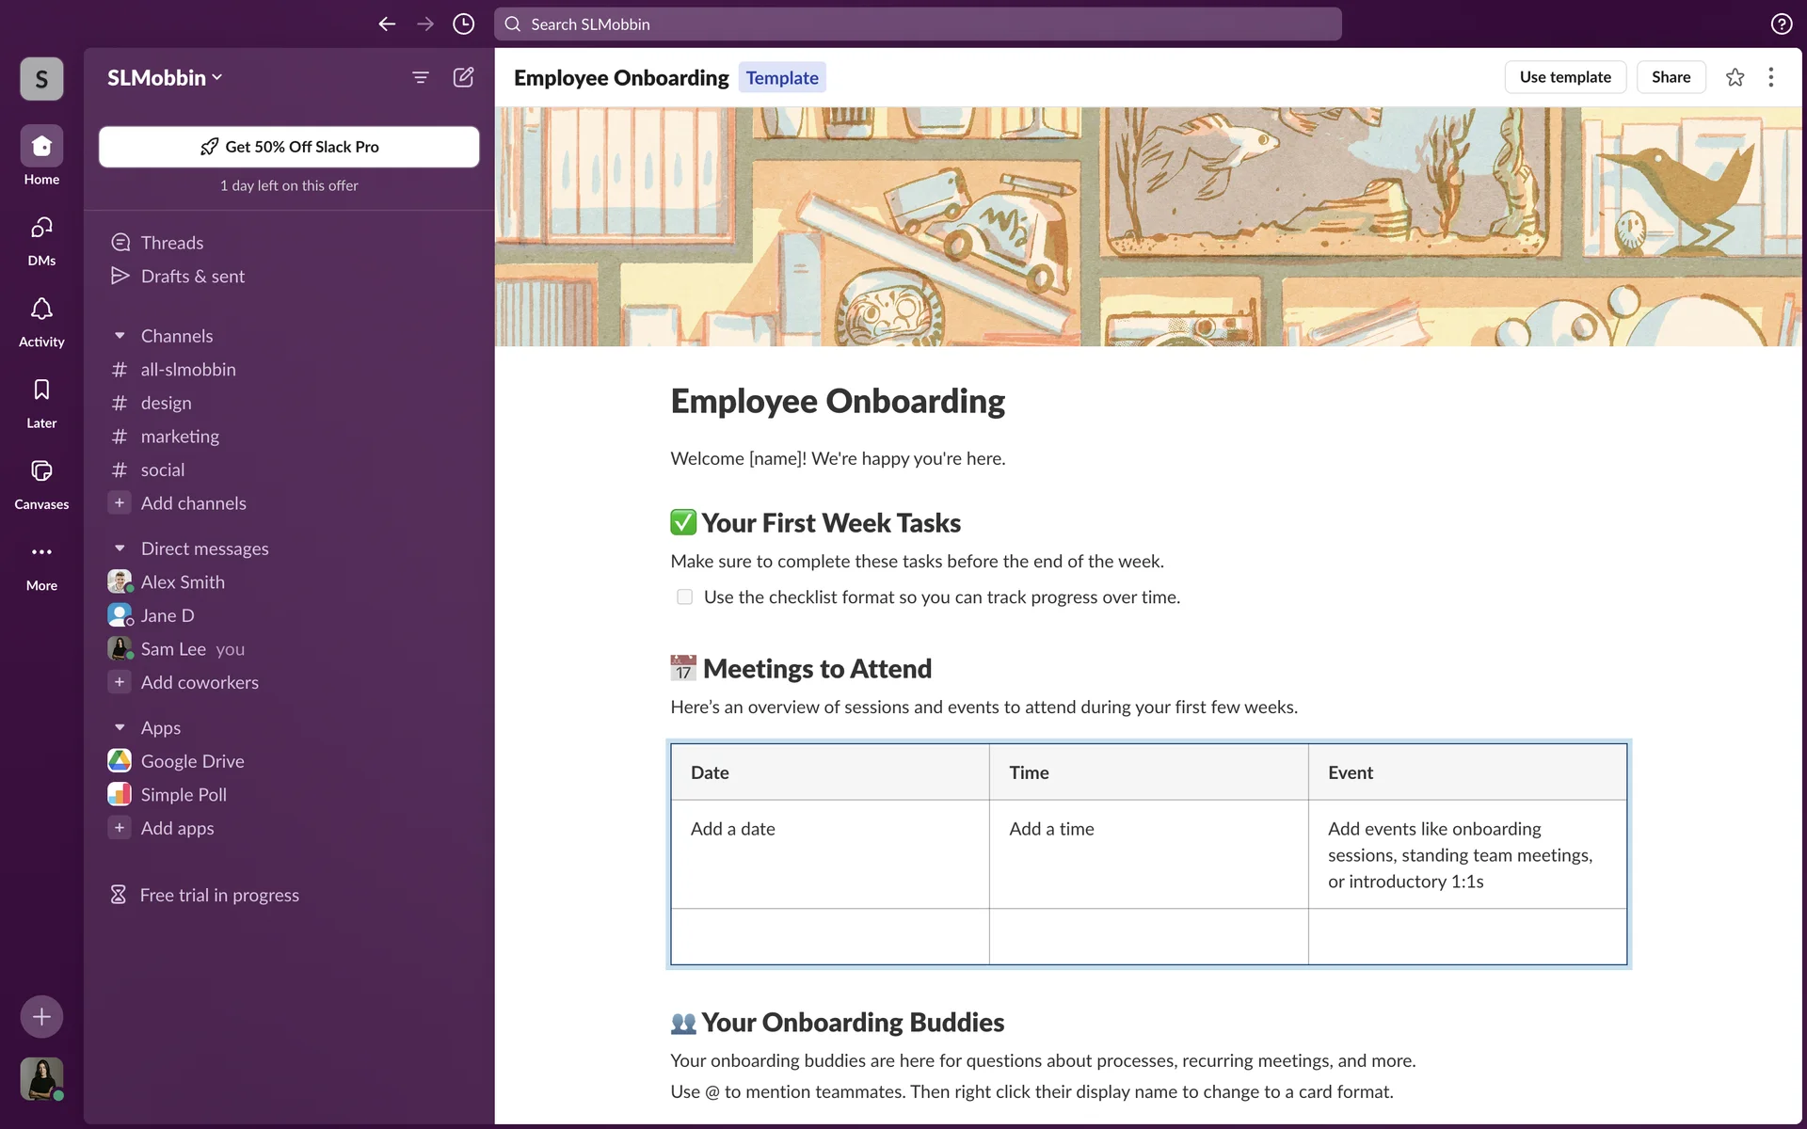Navigate back with the left arrow
The image size is (1807, 1129).
387,24
